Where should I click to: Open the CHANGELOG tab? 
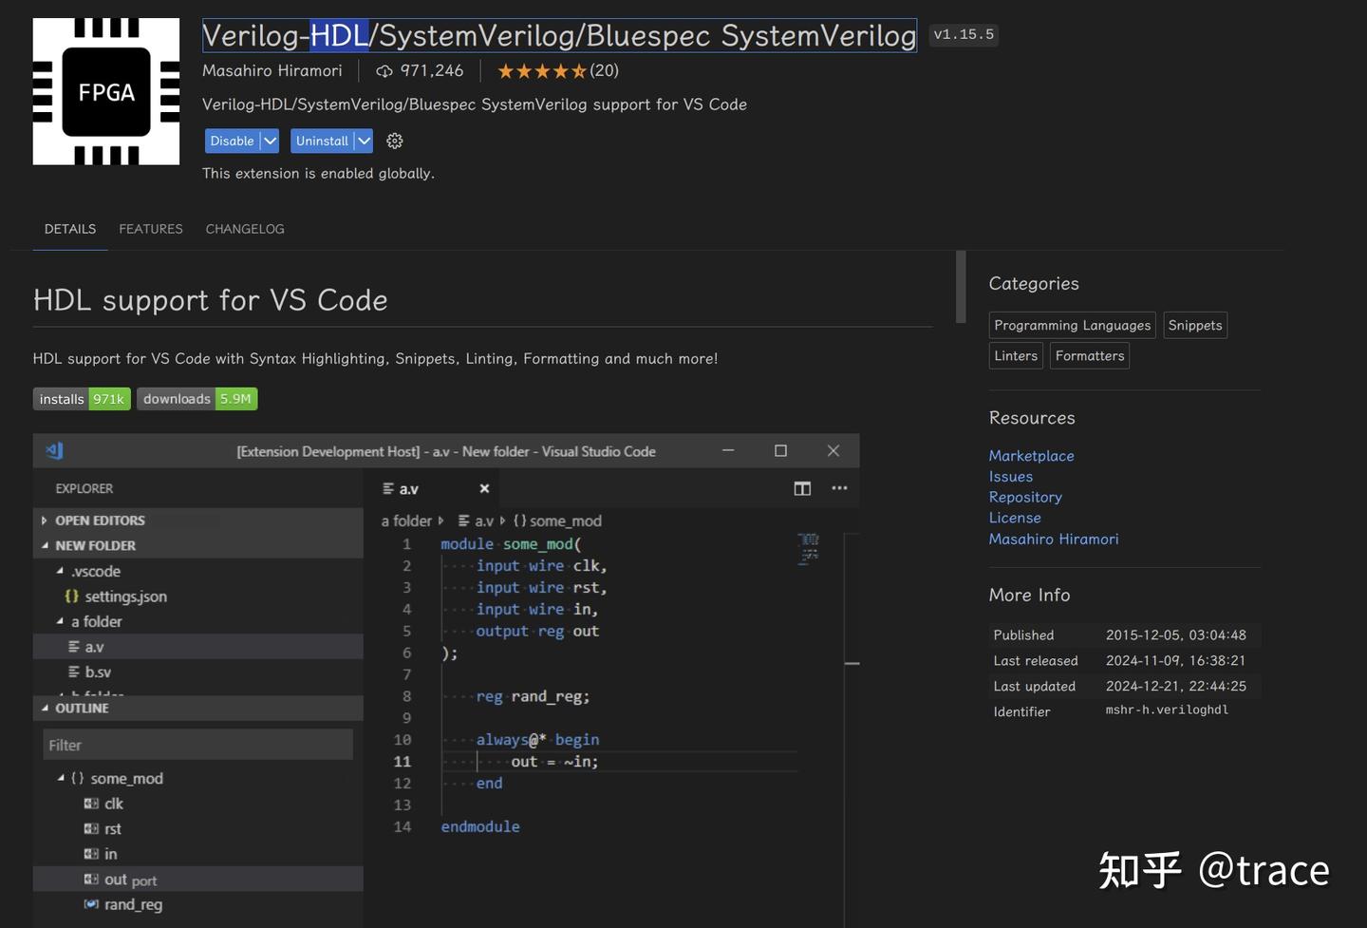tap(244, 228)
